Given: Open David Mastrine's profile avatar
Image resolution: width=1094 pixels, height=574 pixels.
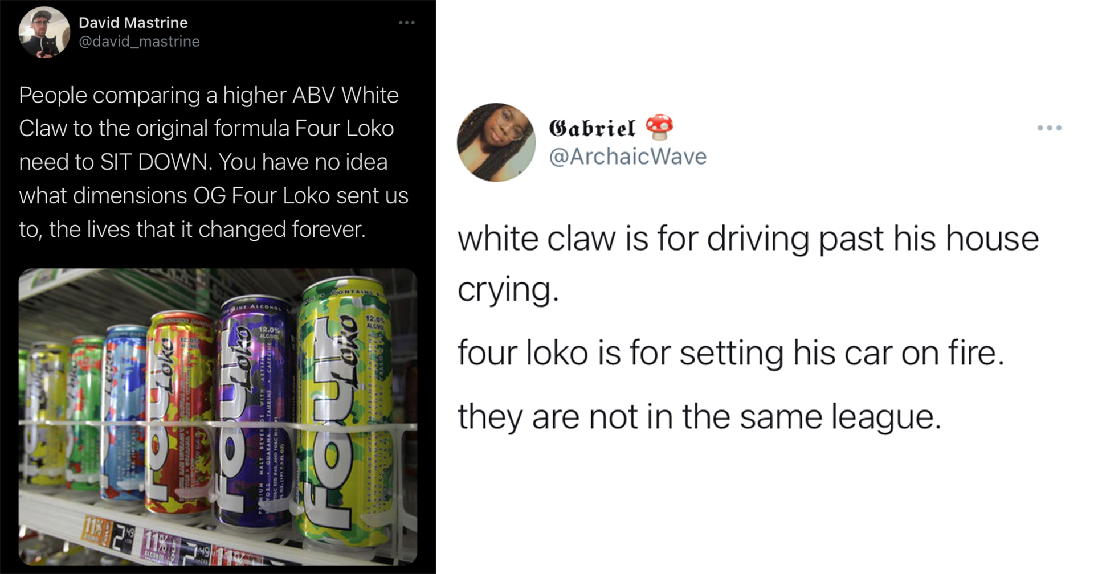Looking at the screenshot, I should tap(44, 32).
